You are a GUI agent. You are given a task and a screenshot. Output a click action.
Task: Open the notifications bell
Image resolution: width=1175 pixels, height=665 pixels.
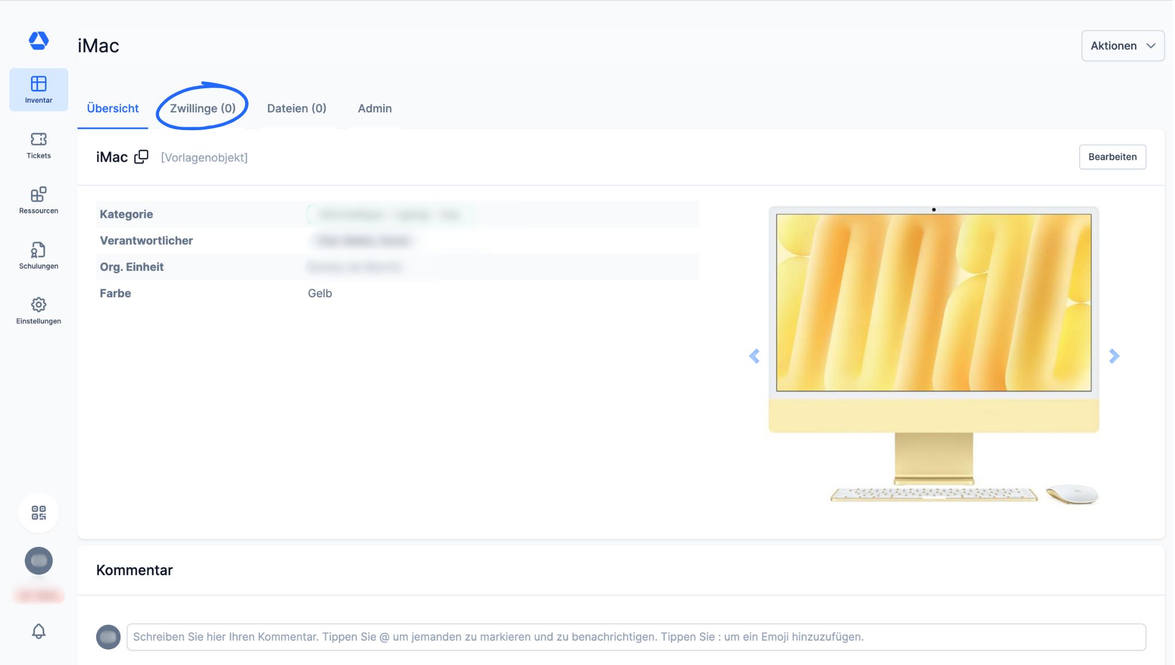38,631
